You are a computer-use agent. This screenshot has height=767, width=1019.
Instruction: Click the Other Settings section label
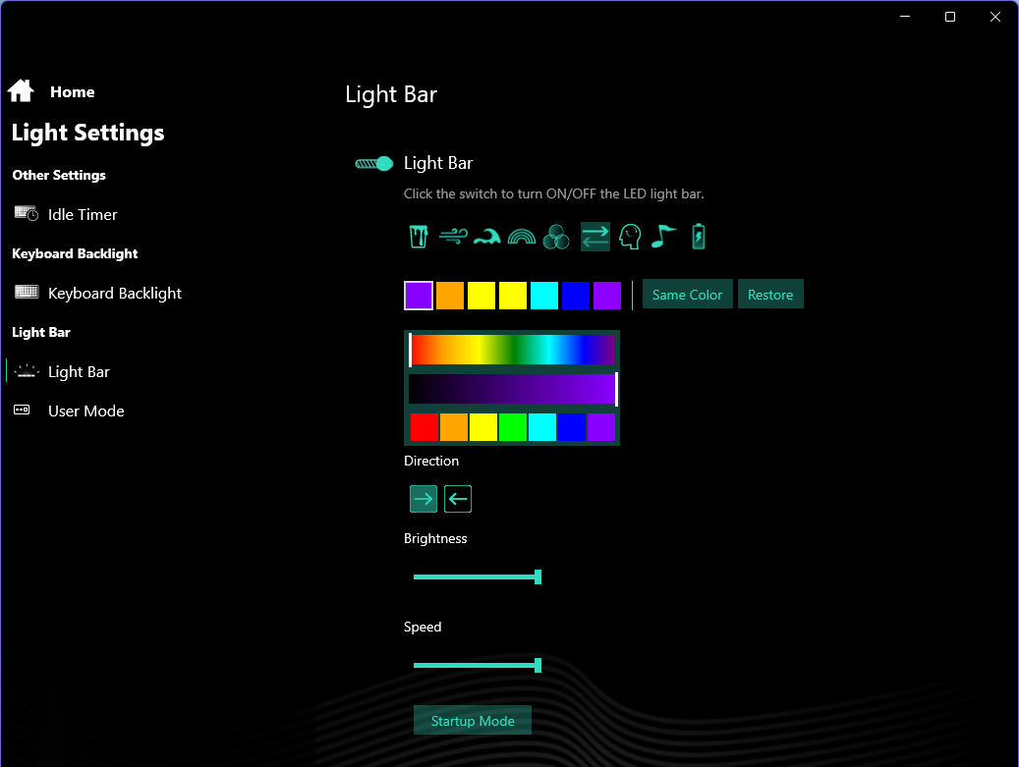pos(59,176)
